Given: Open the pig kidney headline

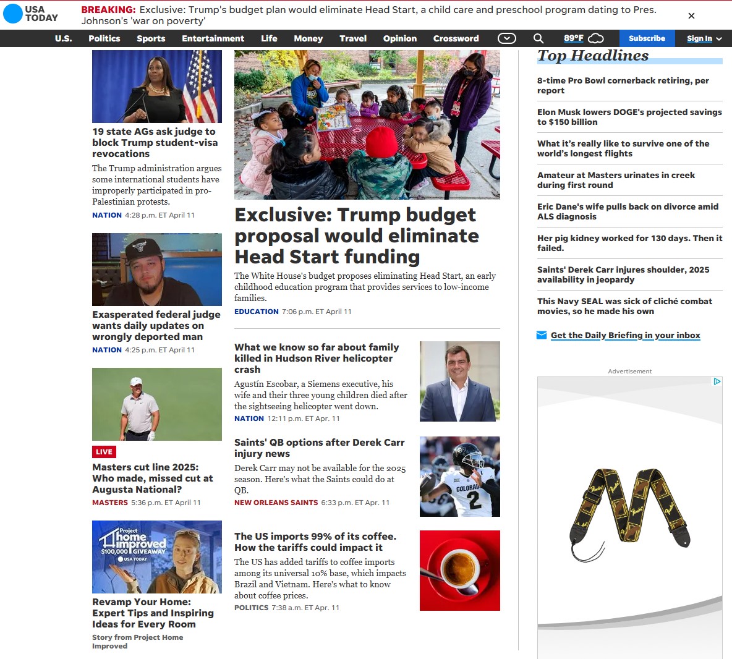Looking at the screenshot, I should (629, 243).
